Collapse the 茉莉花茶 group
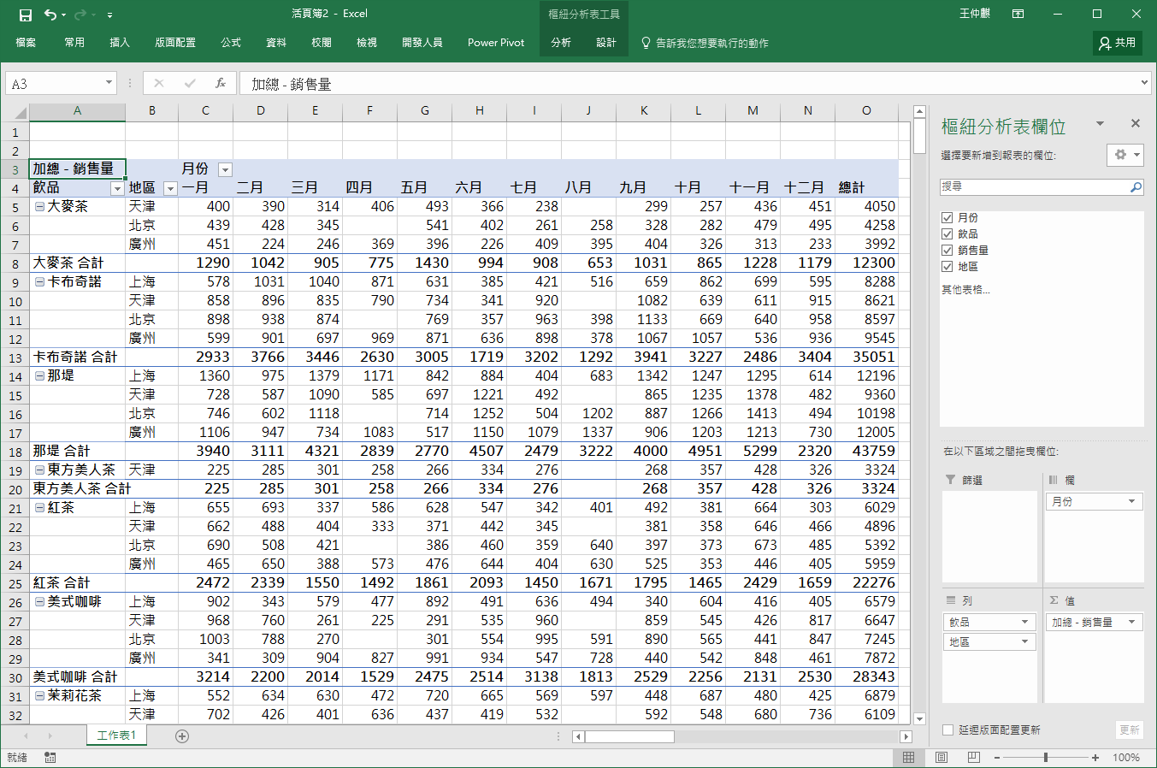This screenshot has height=768, width=1157. [39, 695]
